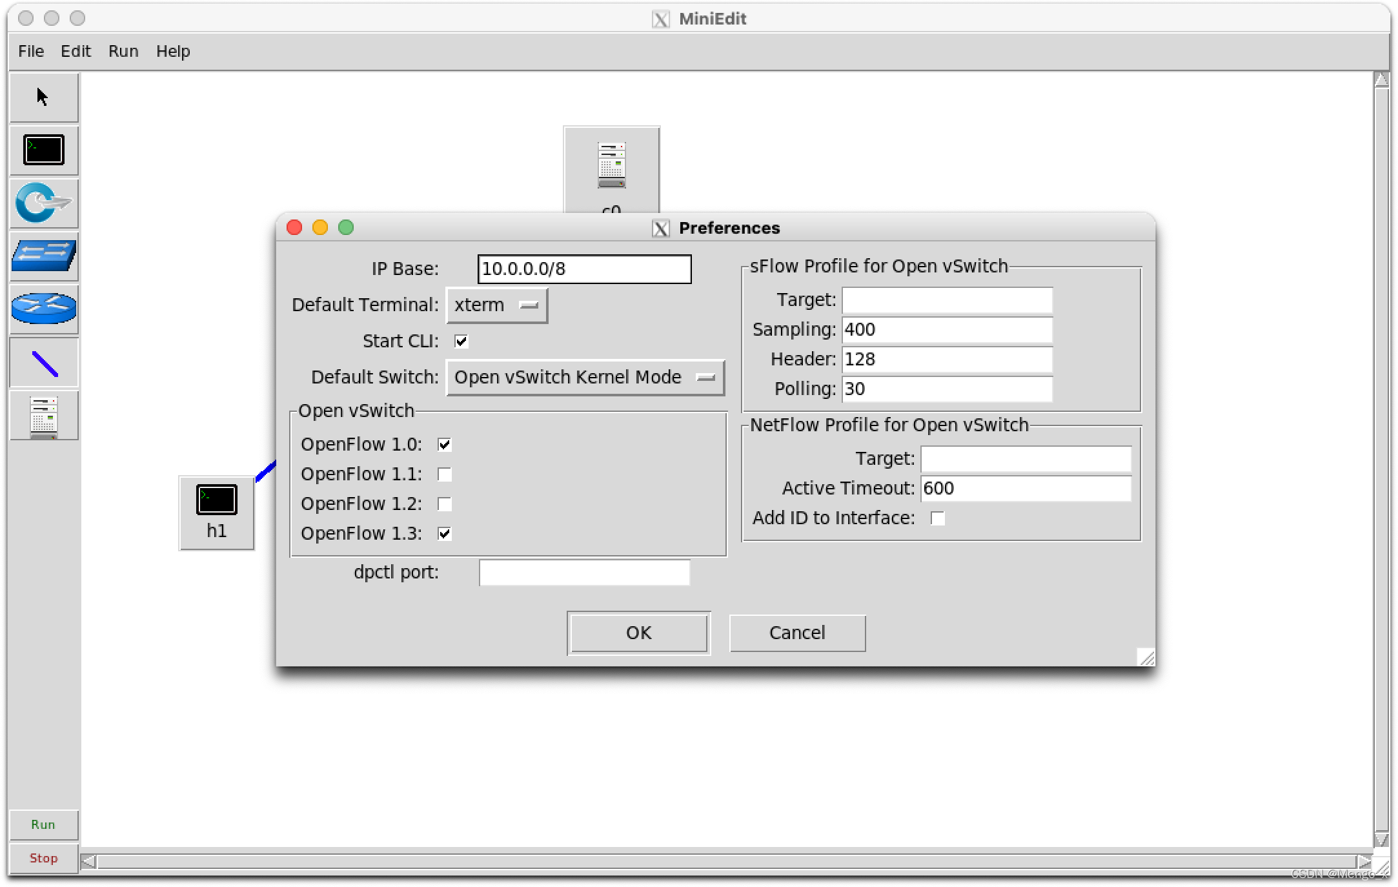Open the Default Switch dropdown
The height and width of the screenshot is (887, 1398).
(x=585, y=378)
